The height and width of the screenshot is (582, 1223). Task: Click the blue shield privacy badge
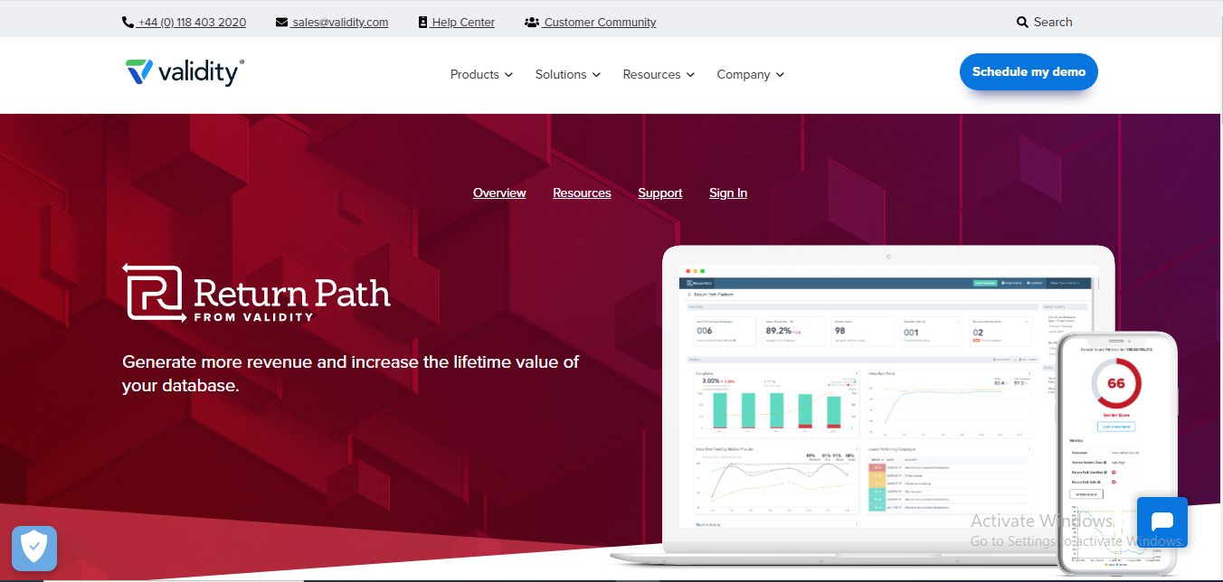pos(34,548)
